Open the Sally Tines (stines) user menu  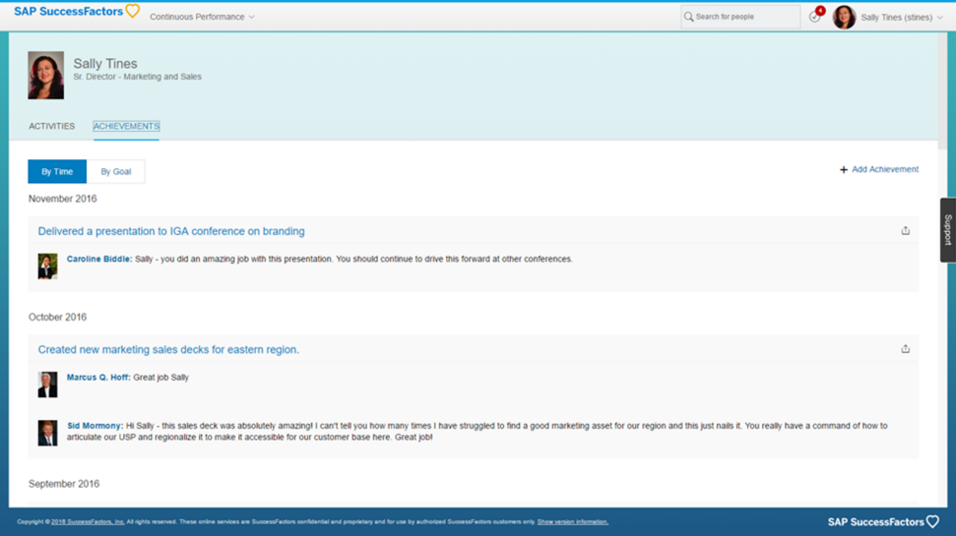[901, 17]
